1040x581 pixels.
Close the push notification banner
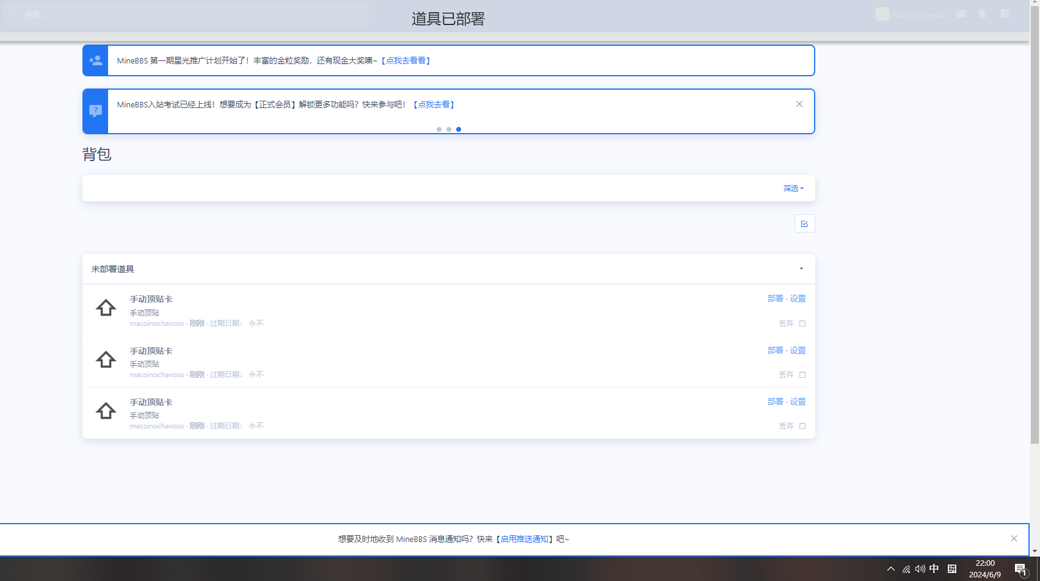click(1014, 538)
